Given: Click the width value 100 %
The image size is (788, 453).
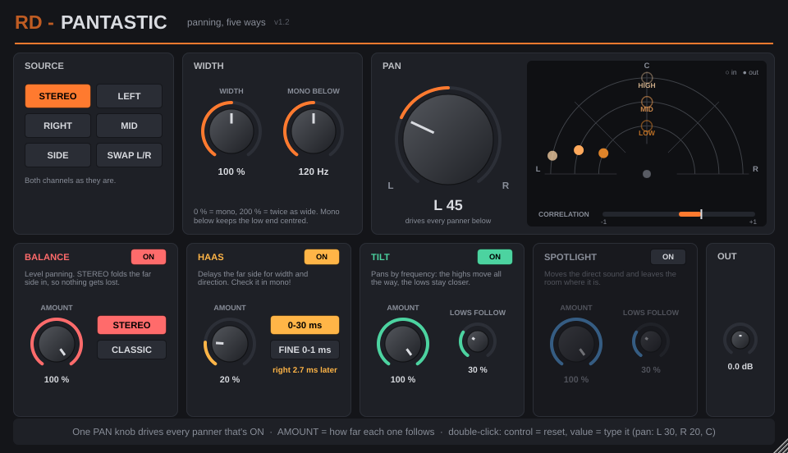Looking at the screenshot, I should 231,172.
